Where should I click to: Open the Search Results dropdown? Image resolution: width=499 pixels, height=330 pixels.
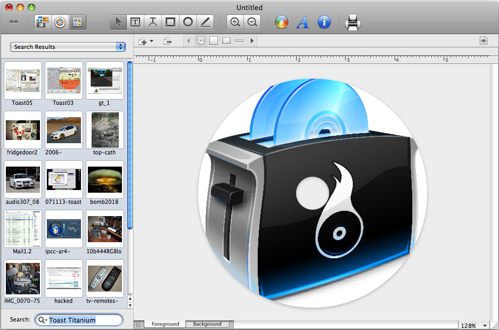[x=68, y=47]
